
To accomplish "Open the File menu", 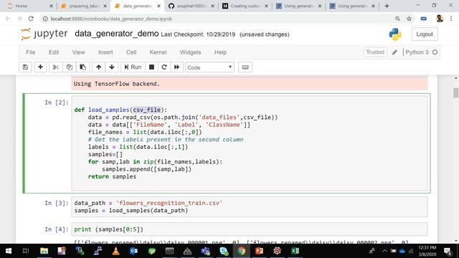I will coord(30,52).
